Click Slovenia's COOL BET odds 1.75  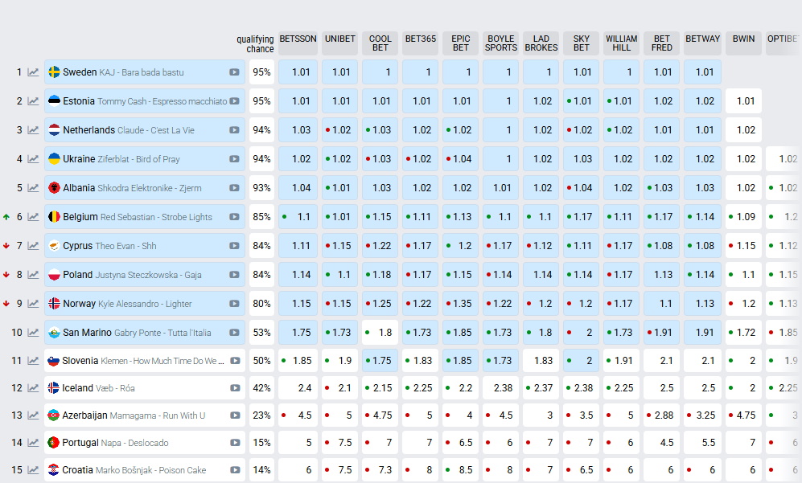pos(380,361)
